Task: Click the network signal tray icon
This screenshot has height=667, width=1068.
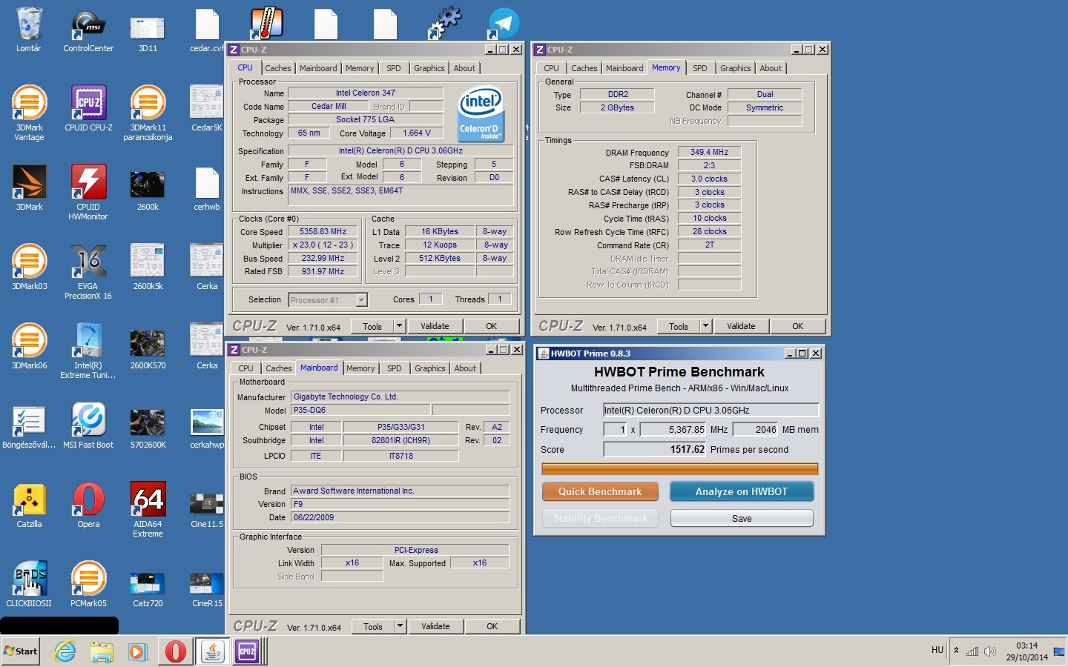Action: 972,651
